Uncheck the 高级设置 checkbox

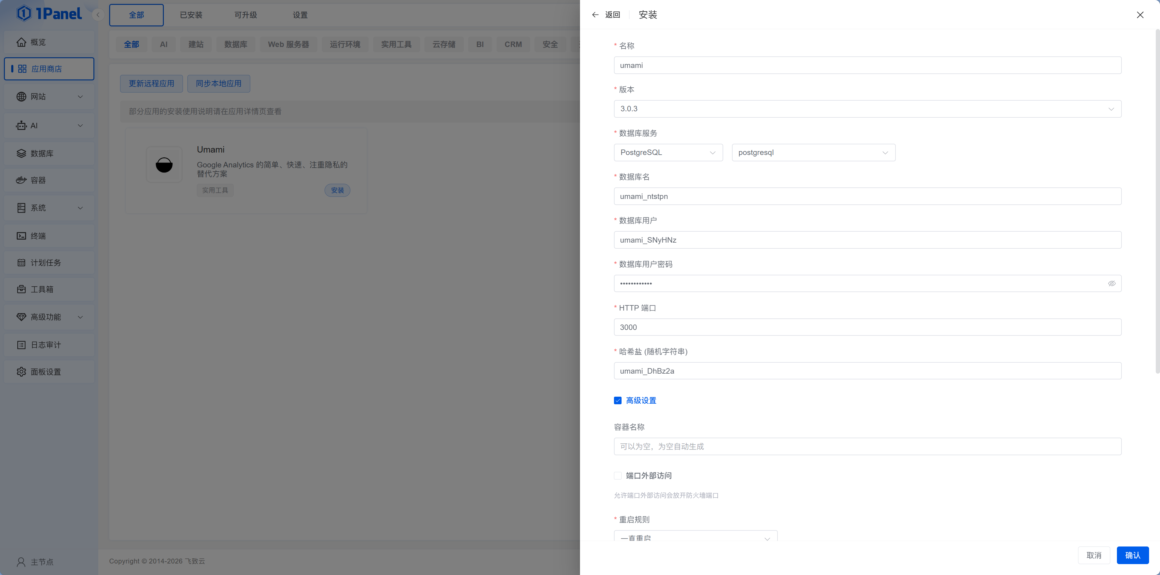[618, 401]
